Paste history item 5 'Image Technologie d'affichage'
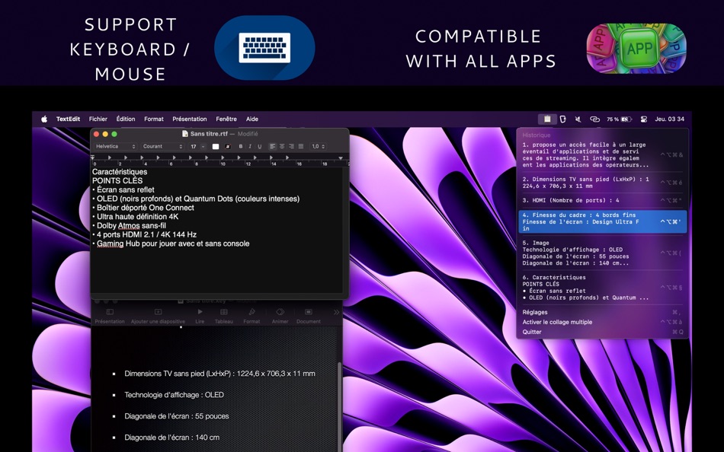724x452 pixels. 602,253
